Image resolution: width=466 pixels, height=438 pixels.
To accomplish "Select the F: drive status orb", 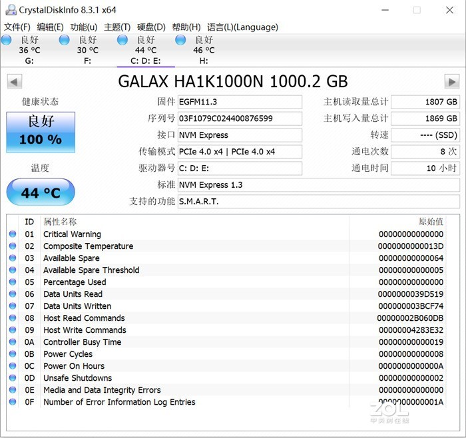I will coord(64,40).
